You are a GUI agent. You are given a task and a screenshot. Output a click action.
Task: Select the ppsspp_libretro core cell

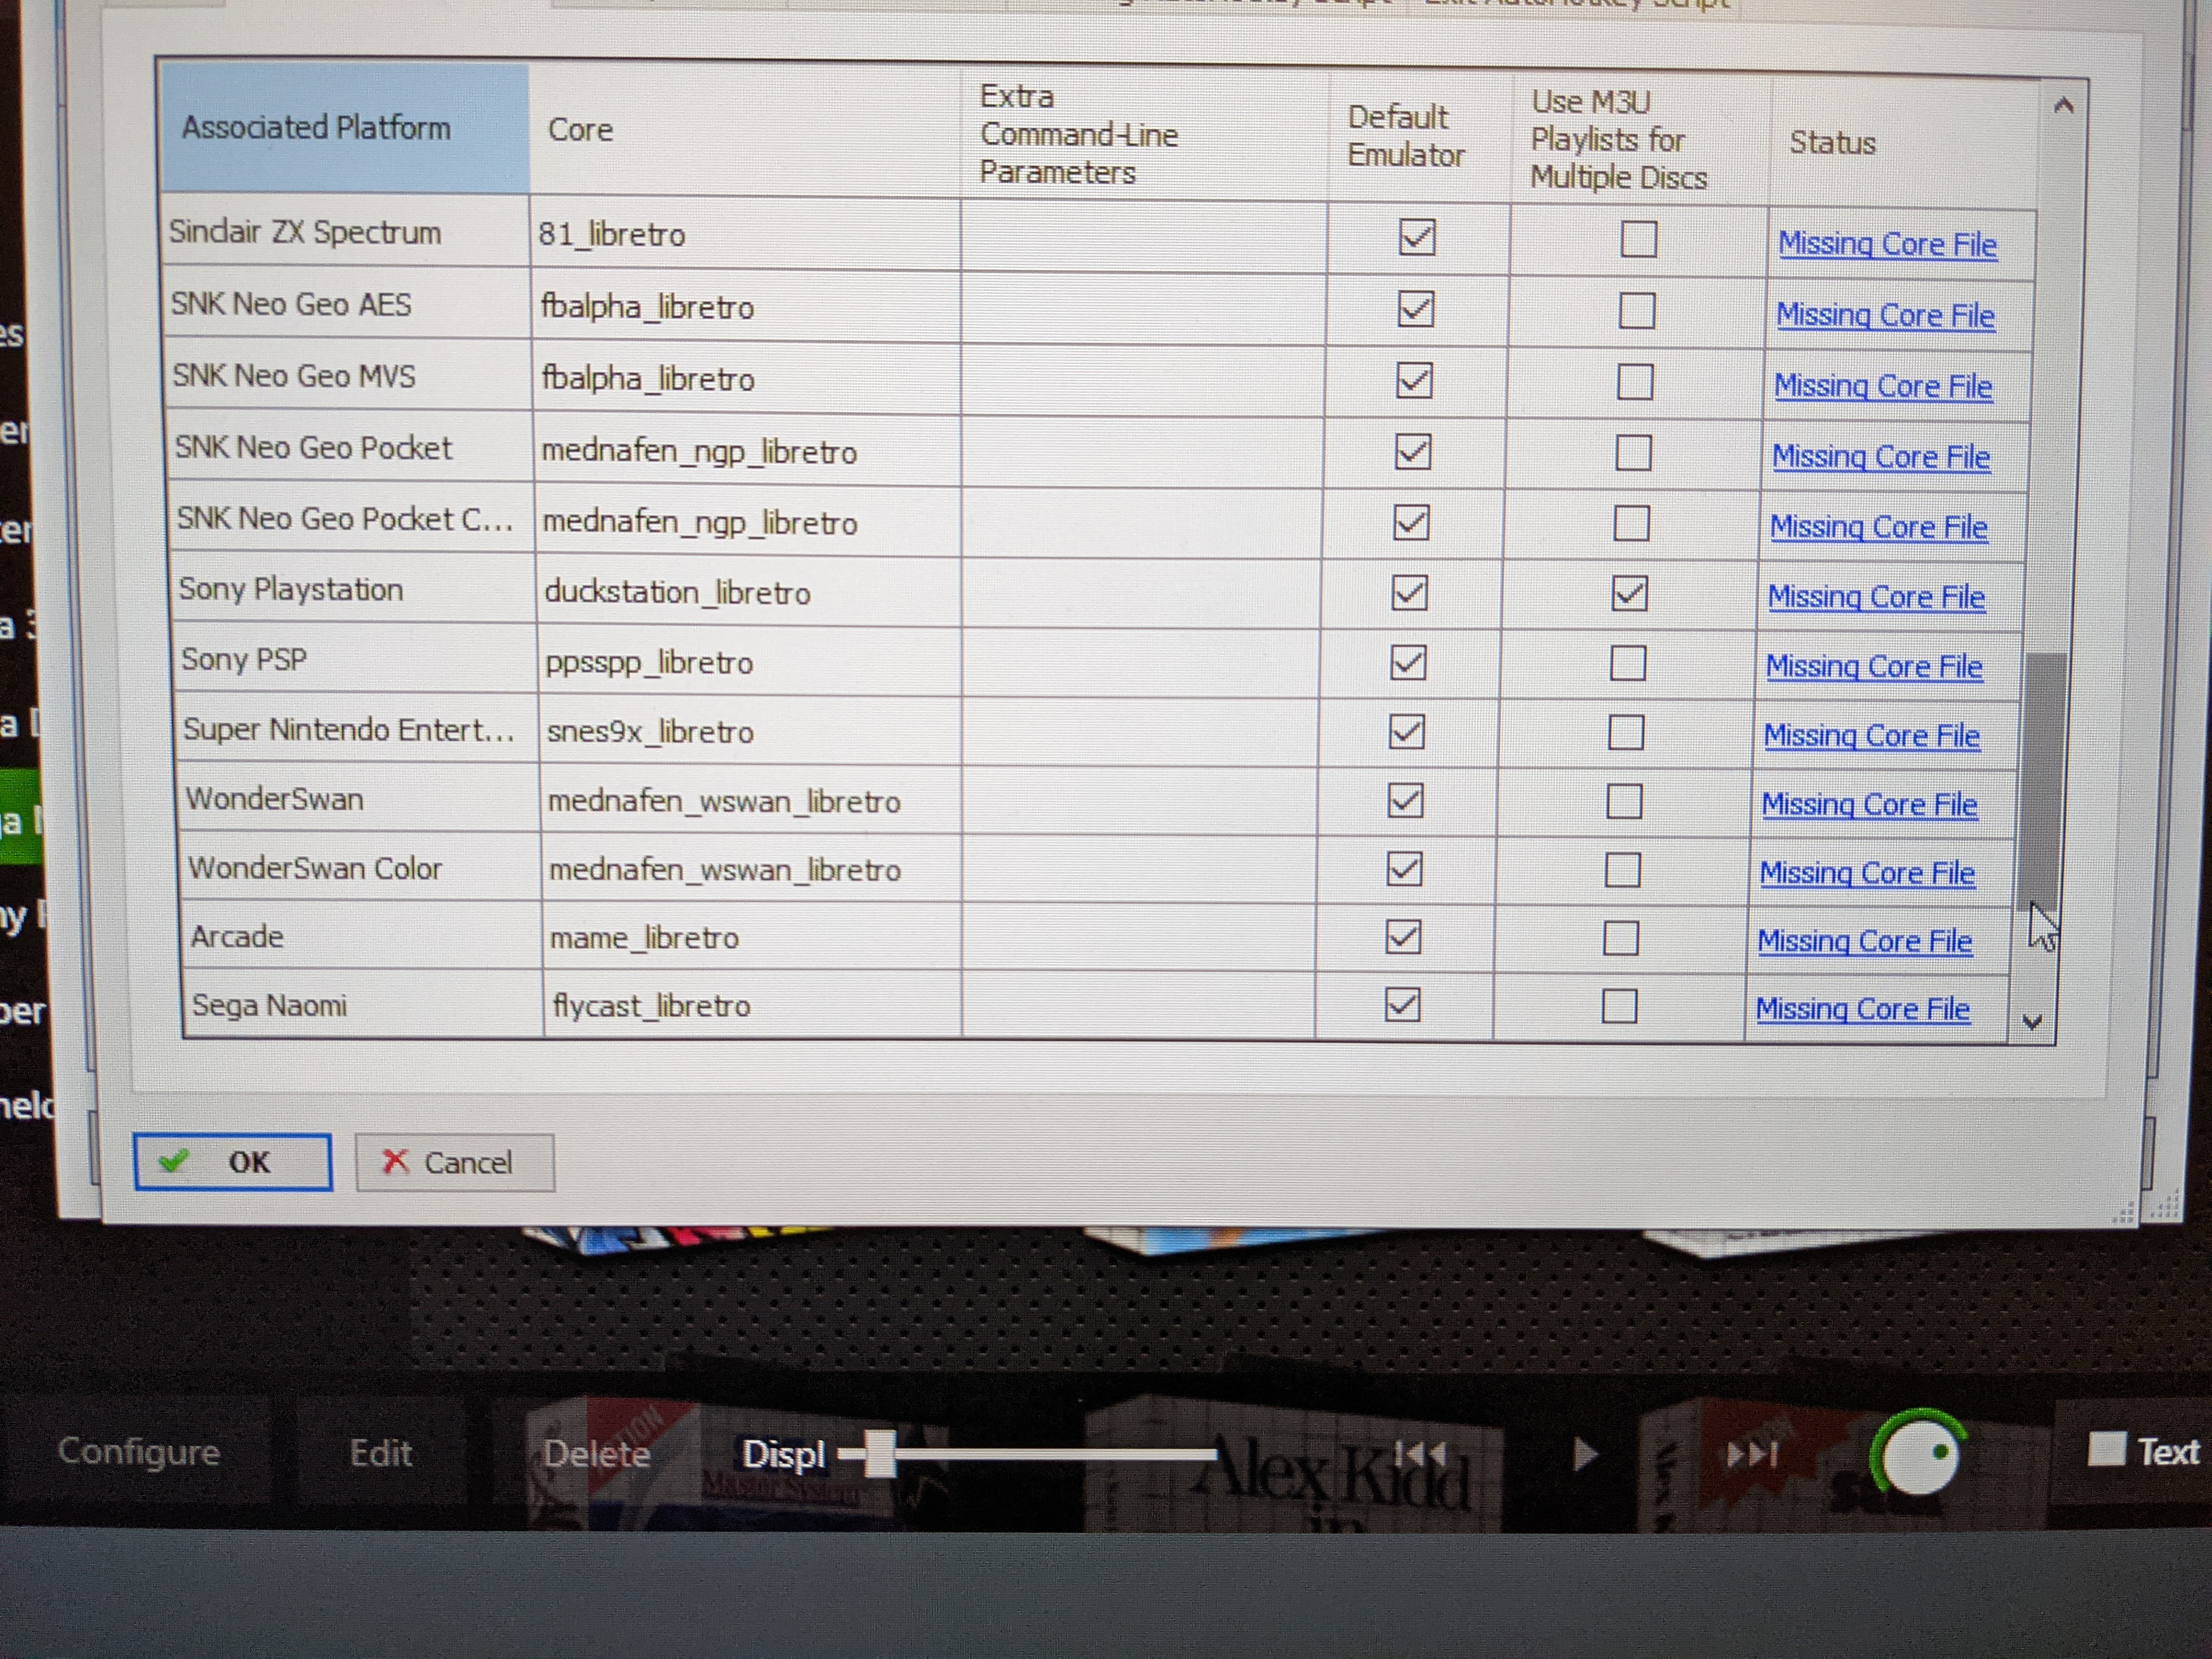point(749,662)
